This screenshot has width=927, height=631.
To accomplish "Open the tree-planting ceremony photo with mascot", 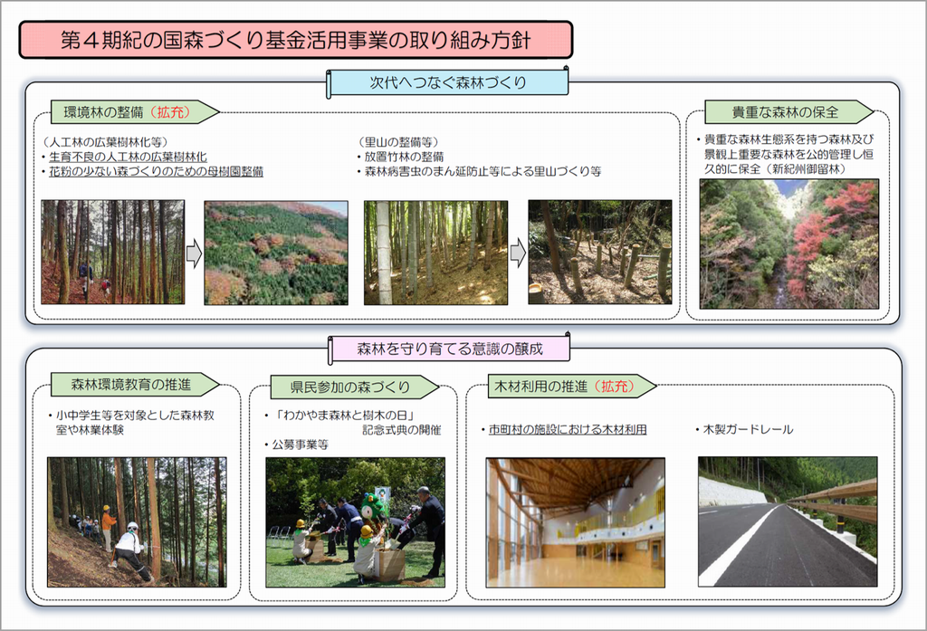I will (x=355, y=521).
